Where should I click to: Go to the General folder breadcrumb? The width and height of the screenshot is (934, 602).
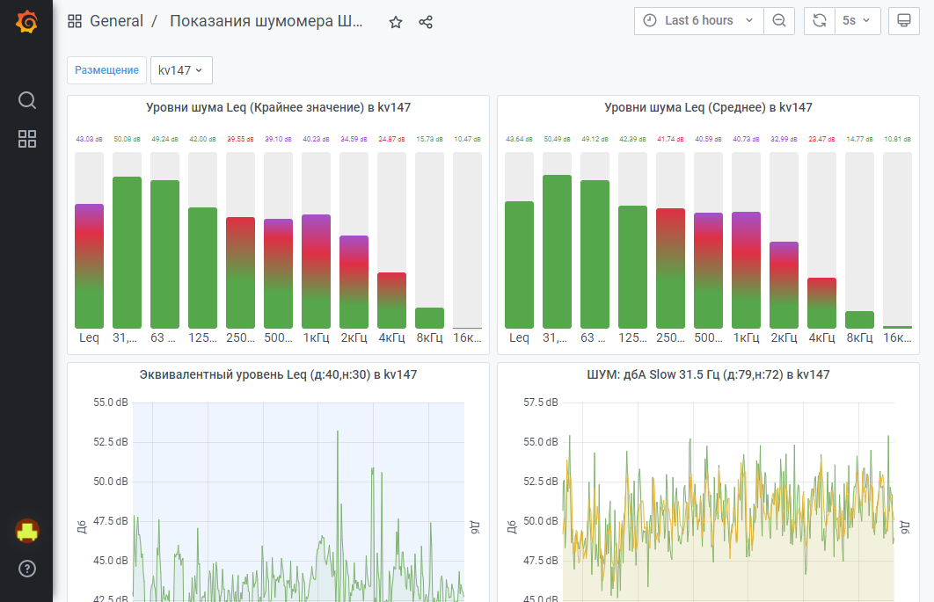(116, 21)
